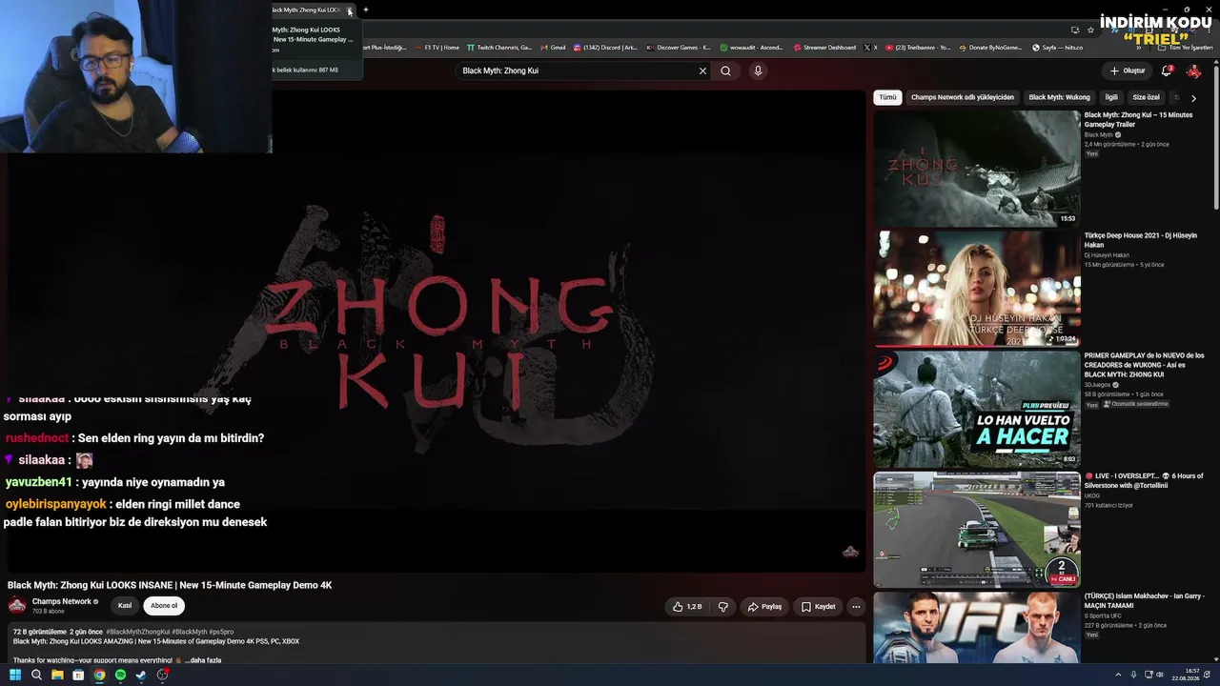Open YouTube notifications bell
Viewport: 1220px width, 686px height.
[x=1168, y=71]
